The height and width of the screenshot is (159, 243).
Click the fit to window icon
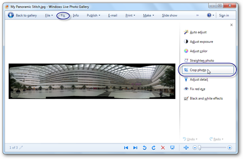pyautogui.click(x=186, y=148)
